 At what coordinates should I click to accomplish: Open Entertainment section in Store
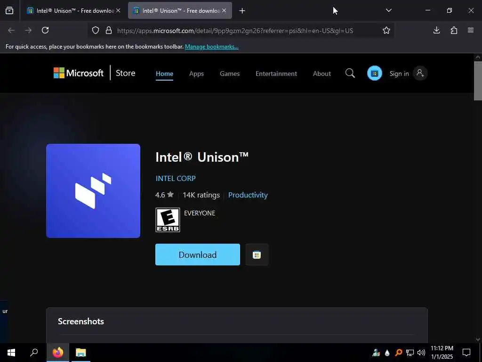[x=276, y=74]
